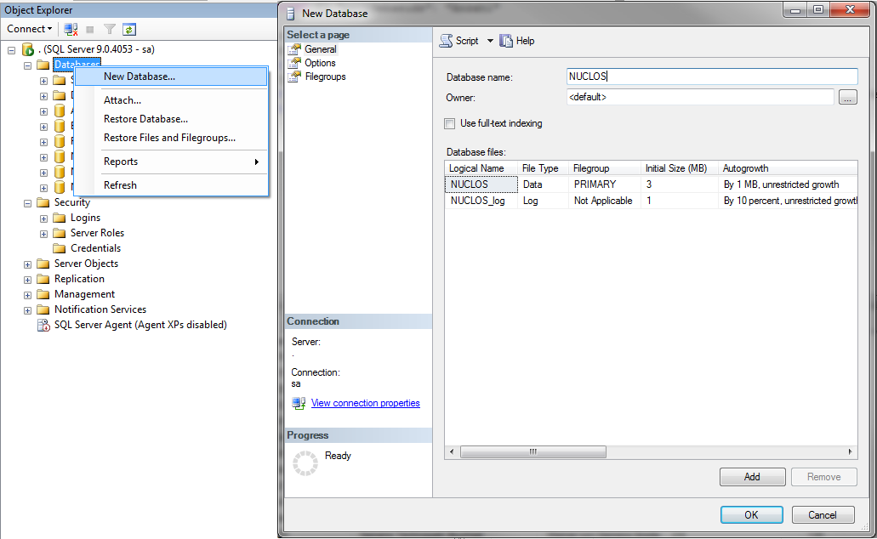Enable the Use full-text indexing checkbox
Viewport: 877px width, 539px height.
point(450,123)
